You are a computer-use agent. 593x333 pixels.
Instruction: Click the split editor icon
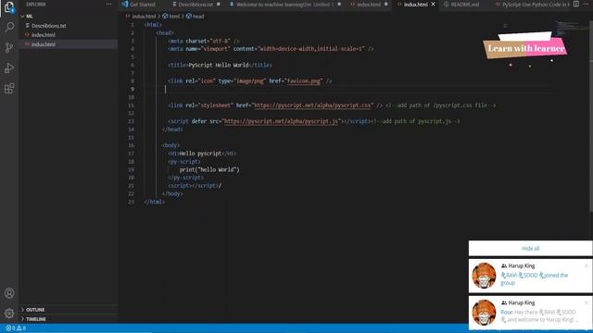576,4
